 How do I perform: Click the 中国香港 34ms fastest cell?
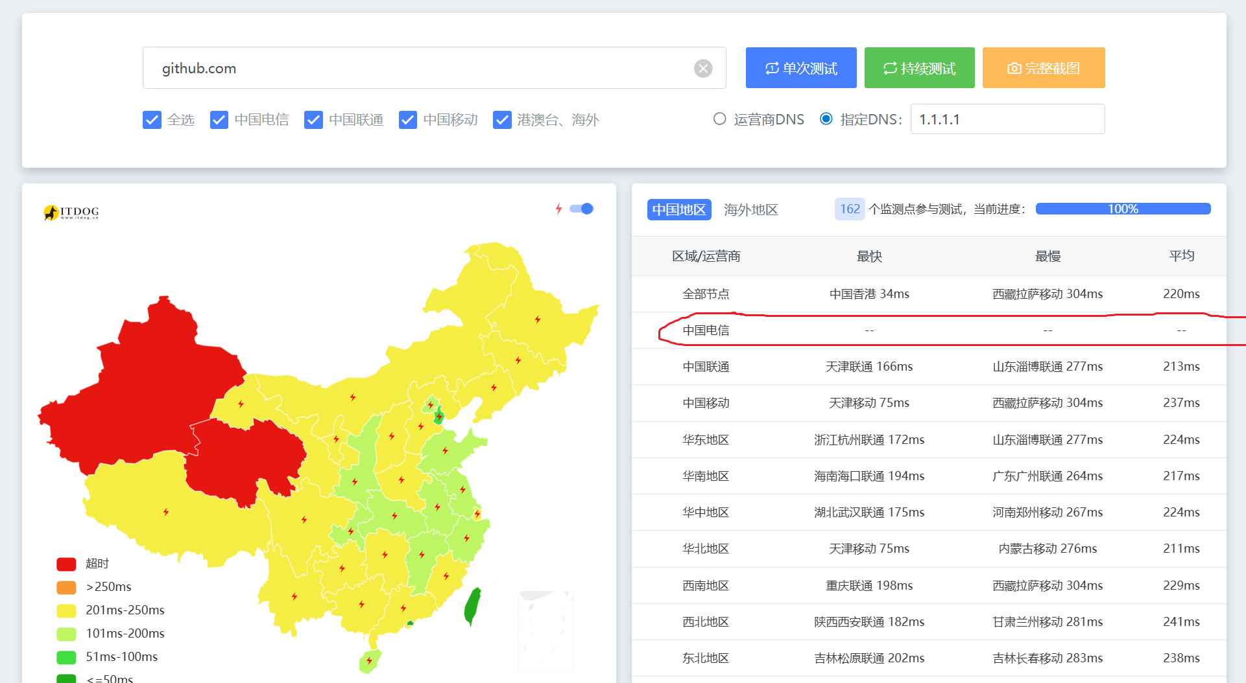[x=869, y=294]
